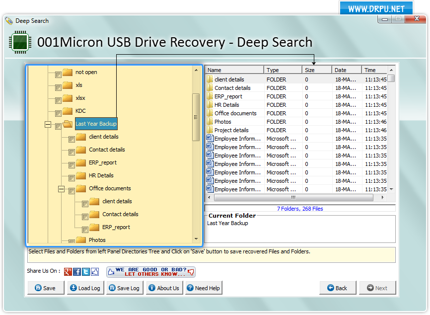Select the Photos folder icon in file list

click(211, 121)
